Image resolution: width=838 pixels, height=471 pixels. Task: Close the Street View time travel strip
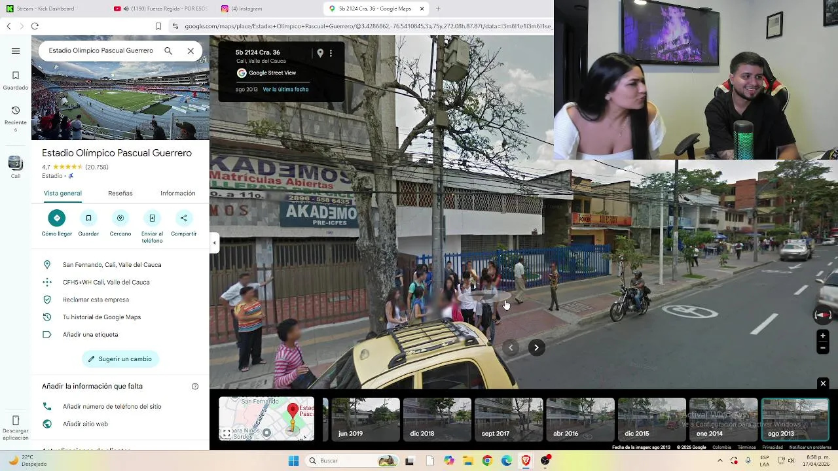823,383
